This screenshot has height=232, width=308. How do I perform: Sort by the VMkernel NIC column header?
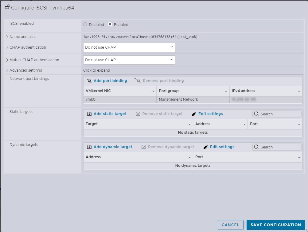pos(120,91)
